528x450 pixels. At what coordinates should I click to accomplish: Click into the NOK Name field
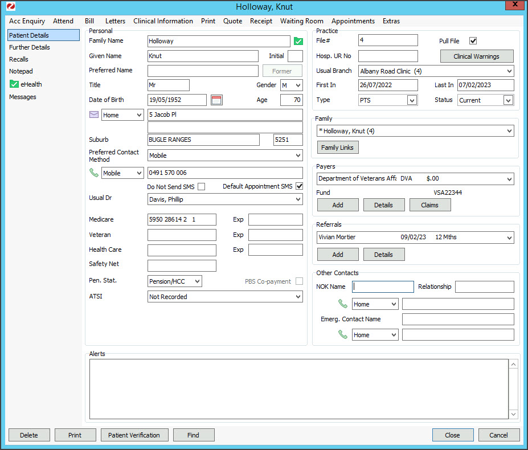click(x=383, y=287)
